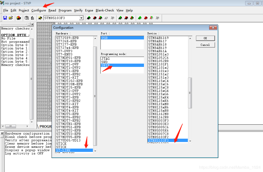
Task: Click the clipboard Paste icon in the toolbar
Action: click(x=27, y=18)
